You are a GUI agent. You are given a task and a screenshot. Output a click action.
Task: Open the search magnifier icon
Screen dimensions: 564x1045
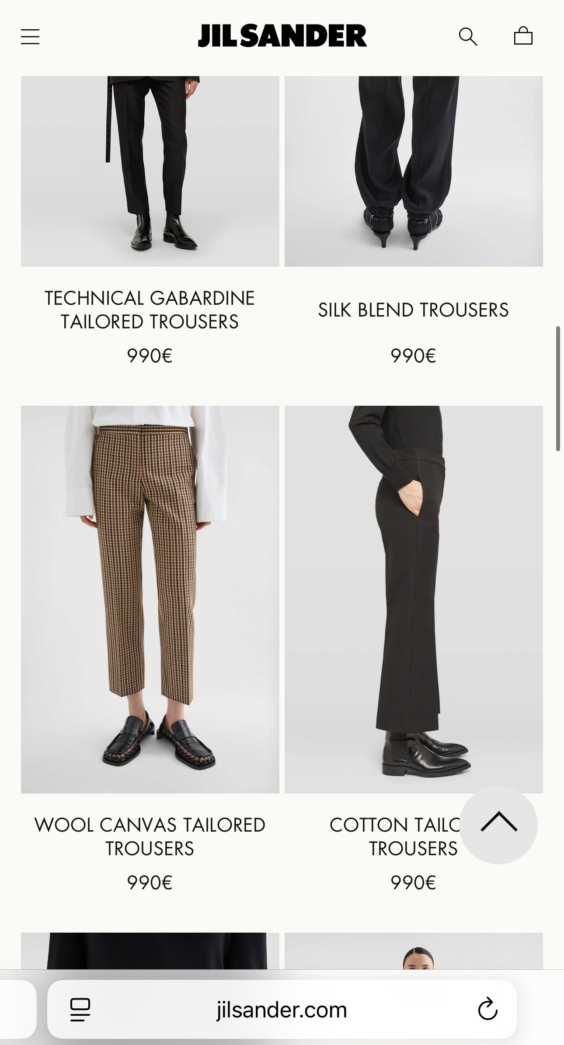[x=468, y=37]
